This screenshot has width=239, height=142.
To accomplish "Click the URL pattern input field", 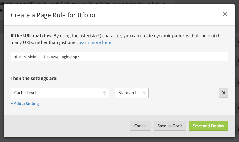I will pyautogui.click(x=119, y=57).
